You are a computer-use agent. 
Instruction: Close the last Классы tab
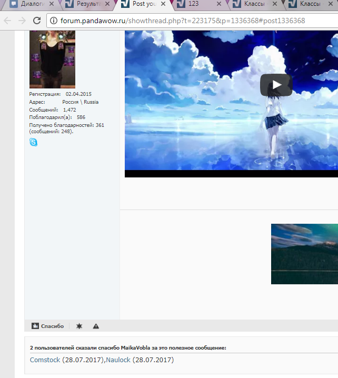click(x=331, y=4)
